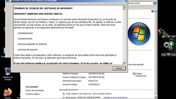This screenshot has height=99, width=176.
Task: Select 'Nombre completo de equipo' label
Action: tap(74, 77)
